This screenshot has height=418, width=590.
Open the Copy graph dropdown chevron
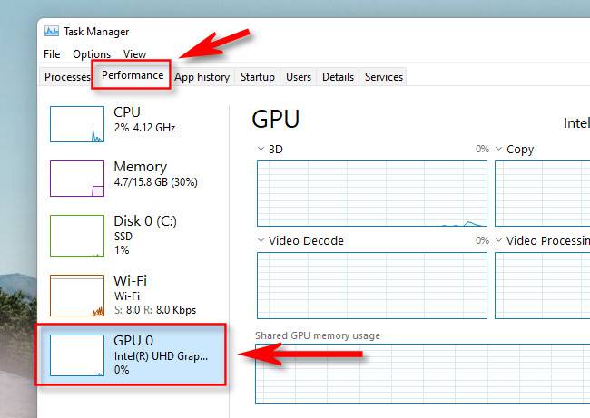click(498, 149)
